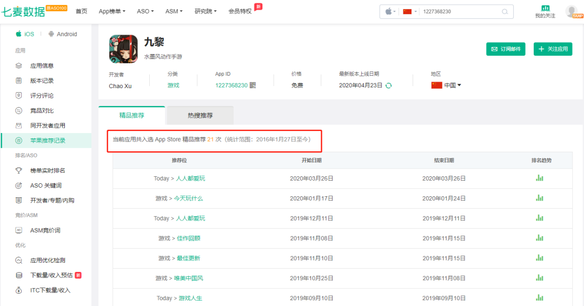Click the 苹果推荐记录 sidebar icon
584x306 pixels.
[18, 141]
